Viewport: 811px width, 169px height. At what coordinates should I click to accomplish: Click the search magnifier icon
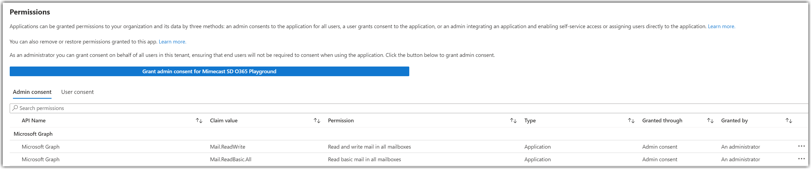pos(15,108)
